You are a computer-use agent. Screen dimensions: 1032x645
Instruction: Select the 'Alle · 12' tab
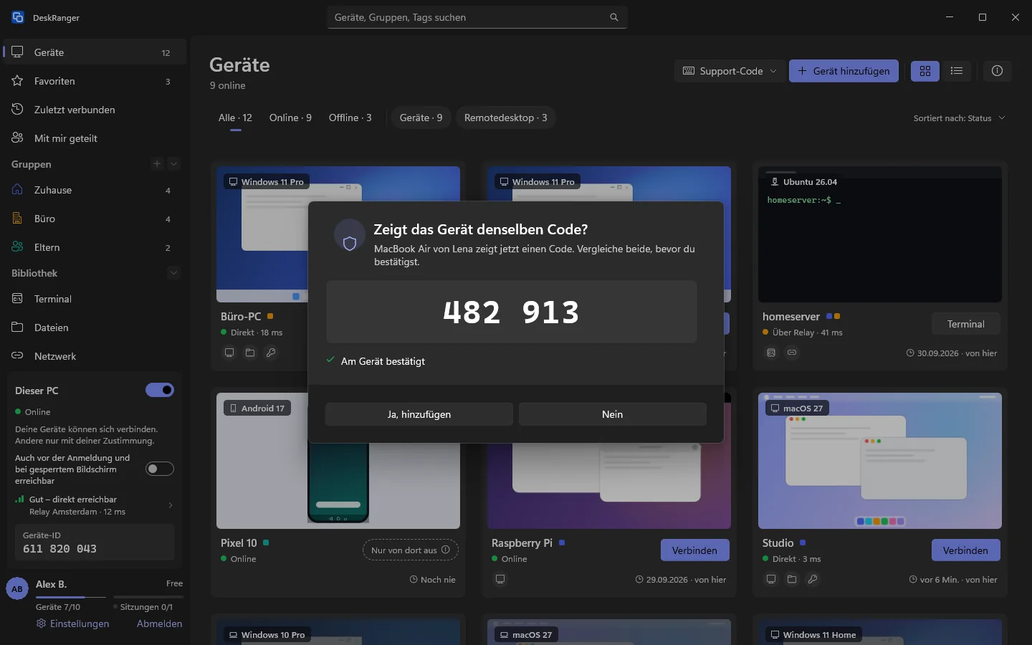click(235, 118)
